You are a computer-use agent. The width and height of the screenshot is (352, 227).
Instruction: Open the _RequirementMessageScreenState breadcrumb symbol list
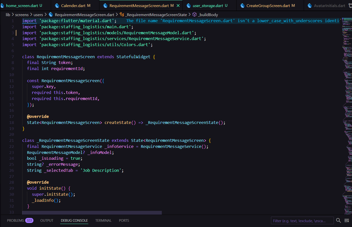coord(157,15)
